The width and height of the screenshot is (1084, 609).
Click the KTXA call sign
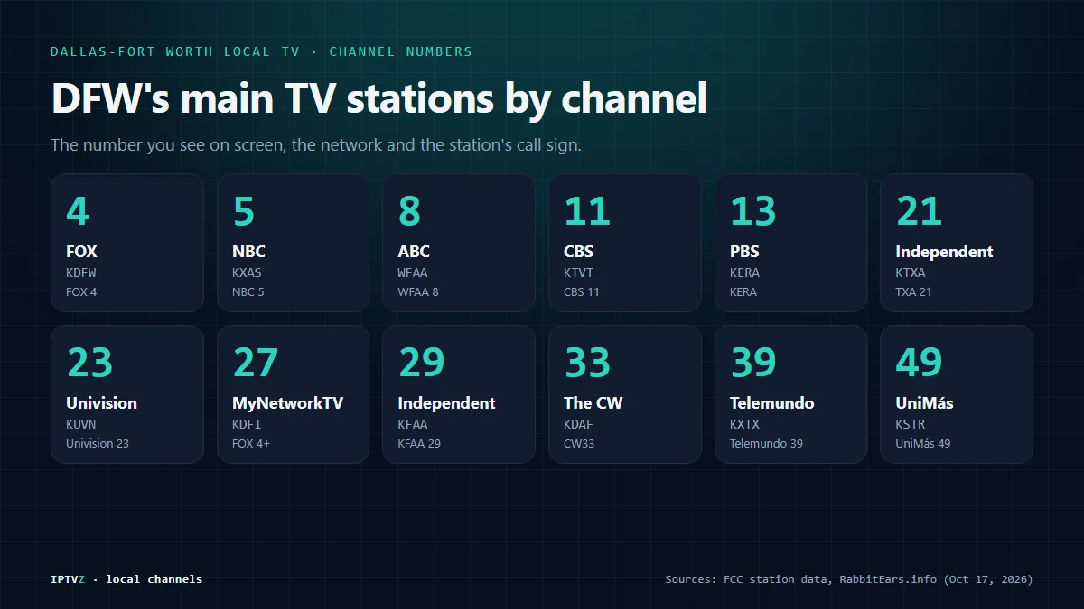click(x=911, y=272)
